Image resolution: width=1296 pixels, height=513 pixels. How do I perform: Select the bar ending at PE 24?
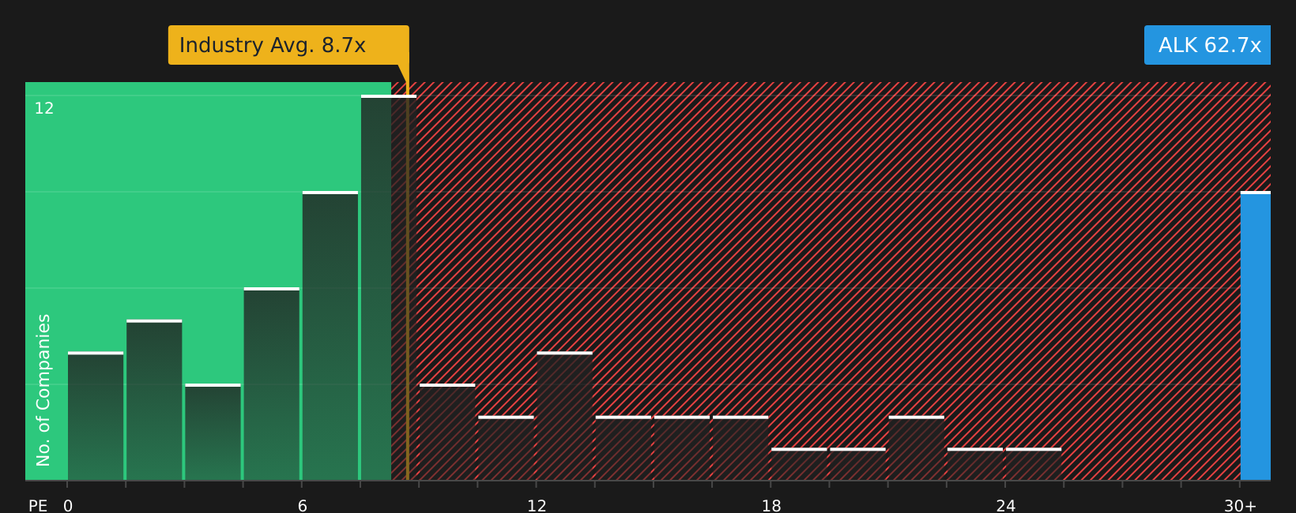pyautogui.click(x=975, y=465)
